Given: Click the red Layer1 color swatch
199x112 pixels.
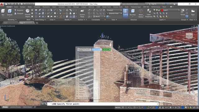Looking at the screenshot, I should (x=162, y=10).
